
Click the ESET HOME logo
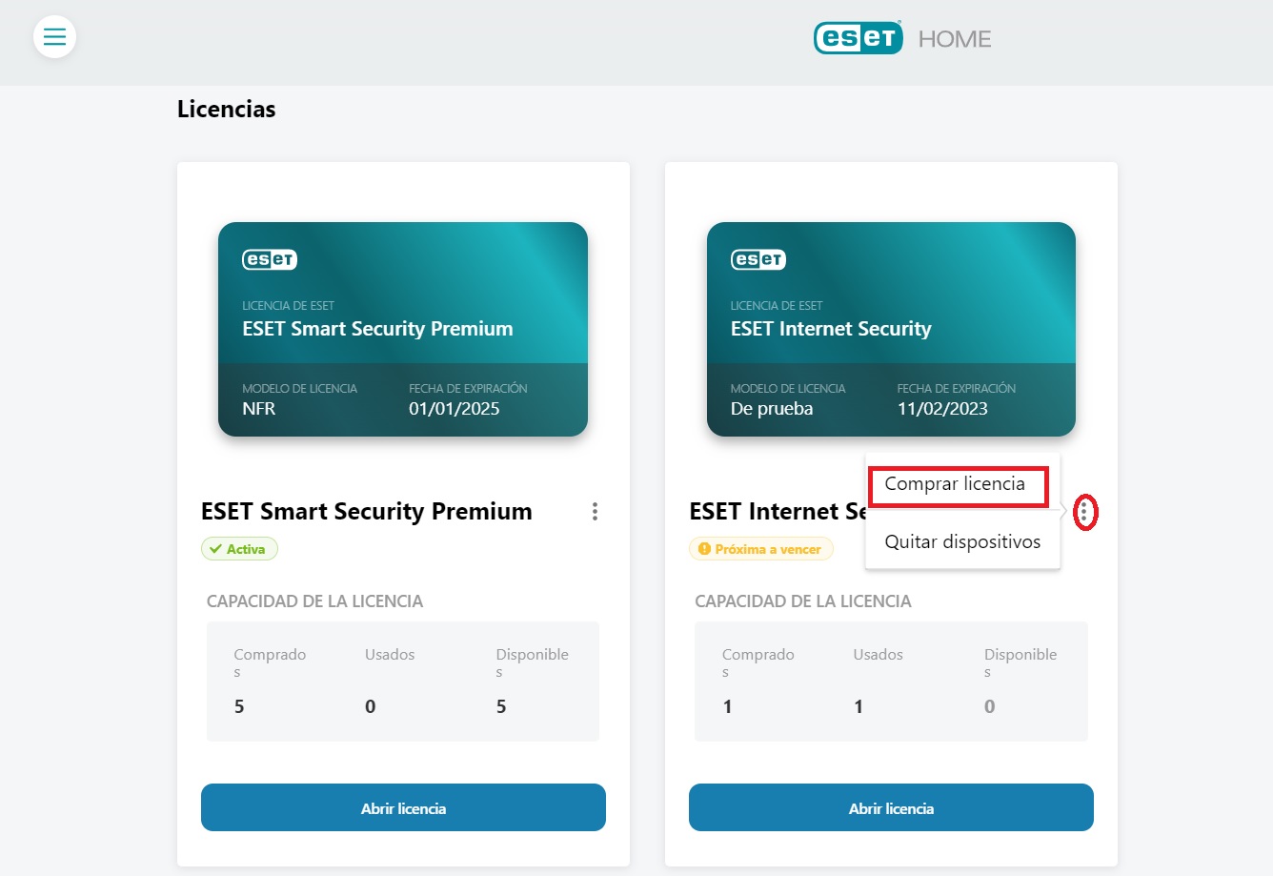[x=900, y=38]
